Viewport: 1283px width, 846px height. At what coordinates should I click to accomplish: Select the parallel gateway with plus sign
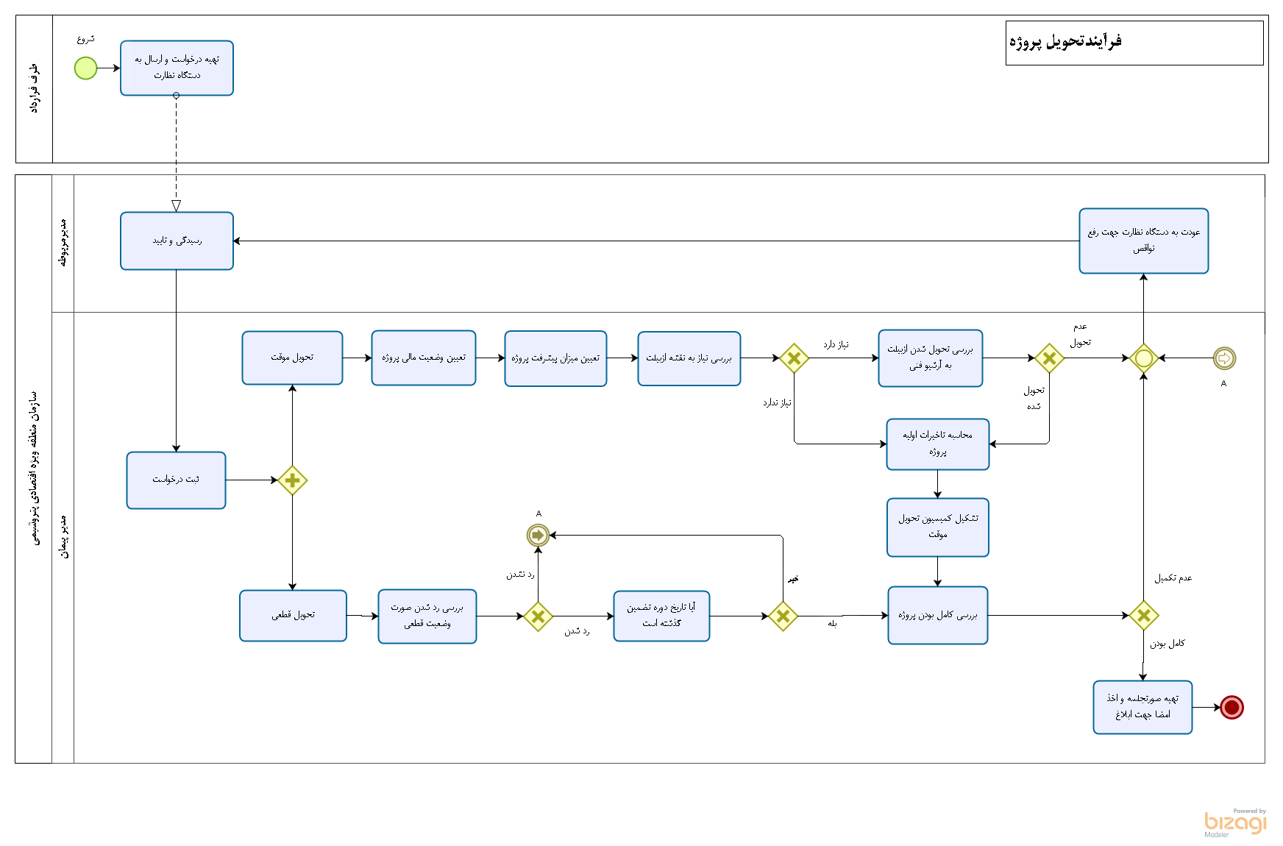tap(292, 480)
